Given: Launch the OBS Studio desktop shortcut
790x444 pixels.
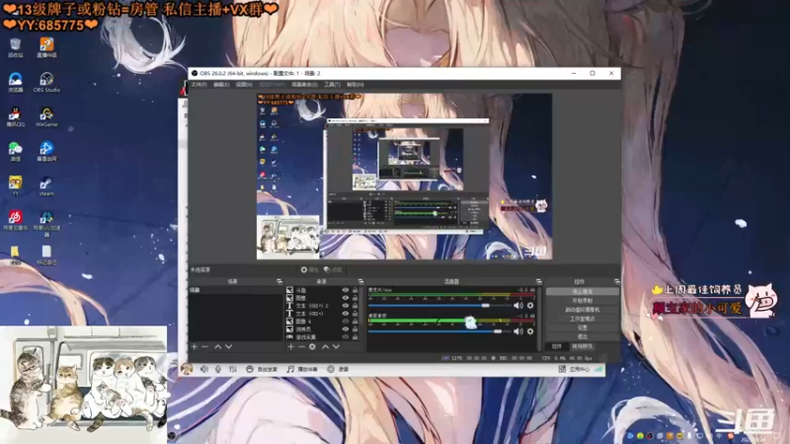Looking at the screenshot, I should tap(46, 83).
